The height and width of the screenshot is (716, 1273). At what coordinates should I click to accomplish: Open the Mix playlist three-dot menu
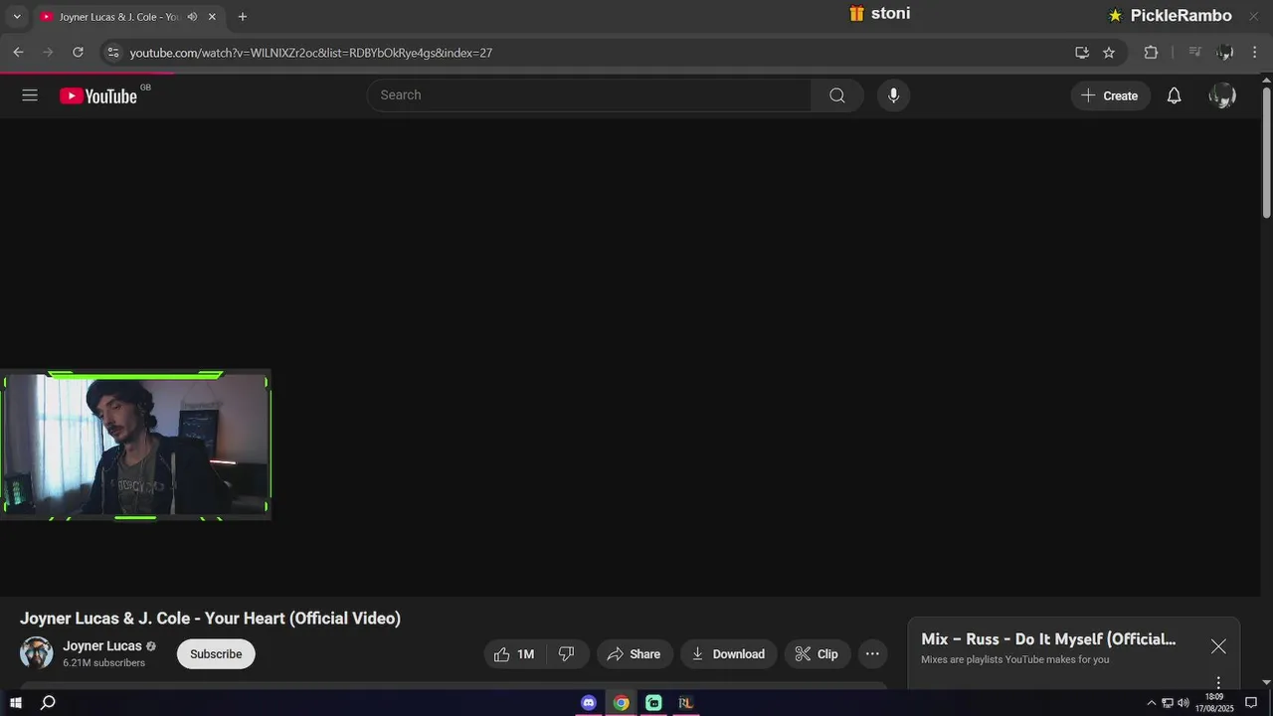click(1218, 682)
